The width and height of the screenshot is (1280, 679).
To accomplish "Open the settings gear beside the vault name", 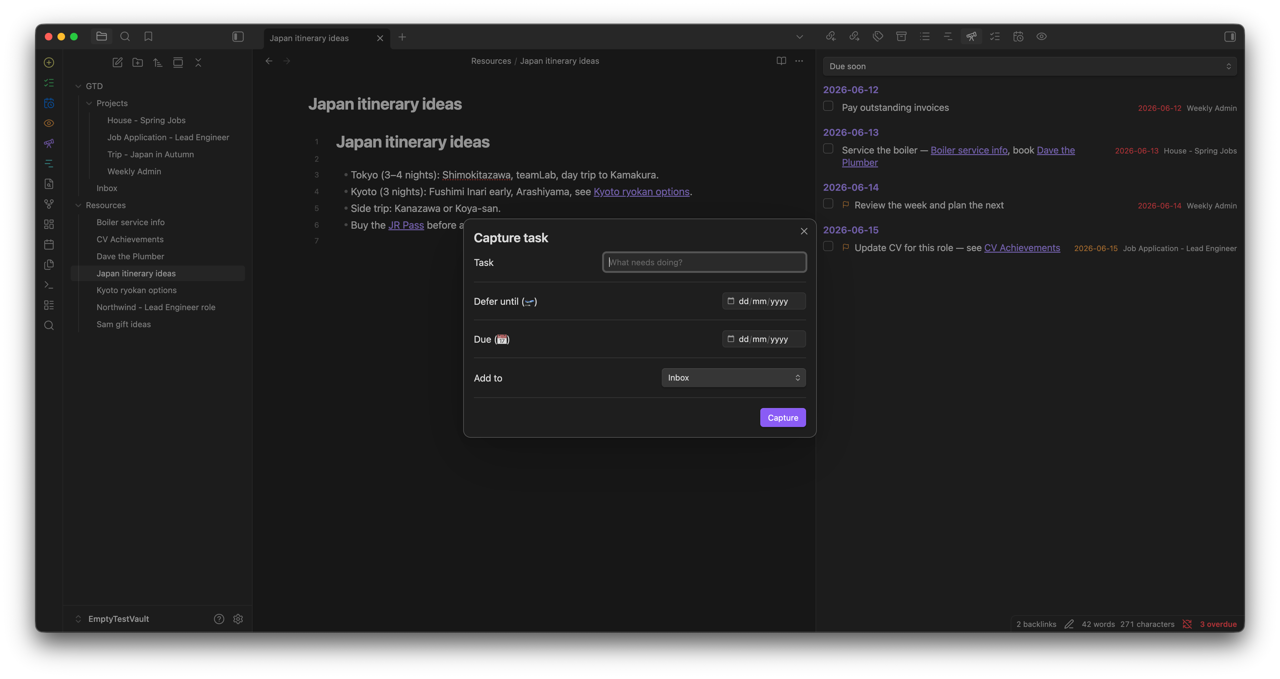I will point(238,619).
